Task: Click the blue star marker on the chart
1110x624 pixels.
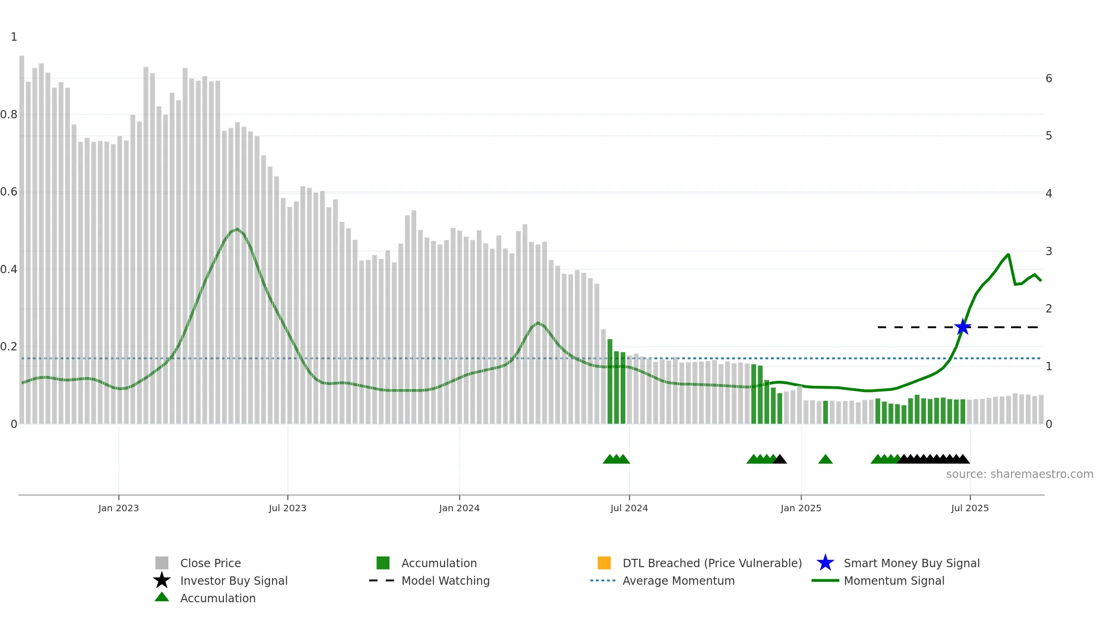Action: tap(963, 327)
